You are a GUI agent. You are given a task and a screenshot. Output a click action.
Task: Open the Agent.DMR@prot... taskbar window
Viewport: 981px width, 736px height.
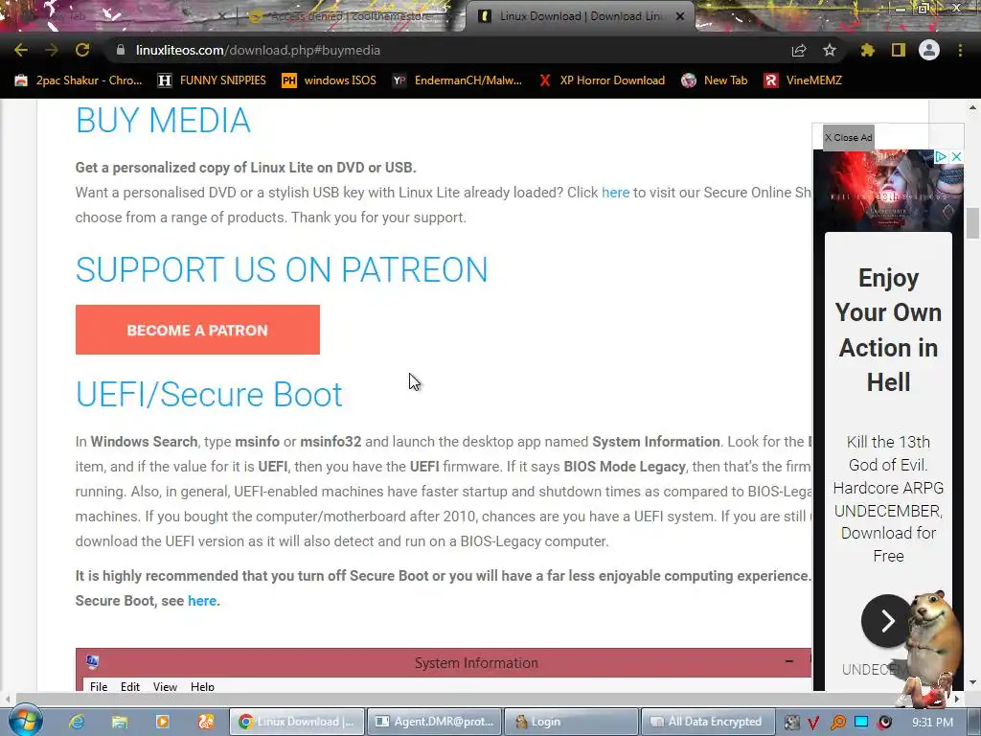pyautogui.click(x=434, y=722)
